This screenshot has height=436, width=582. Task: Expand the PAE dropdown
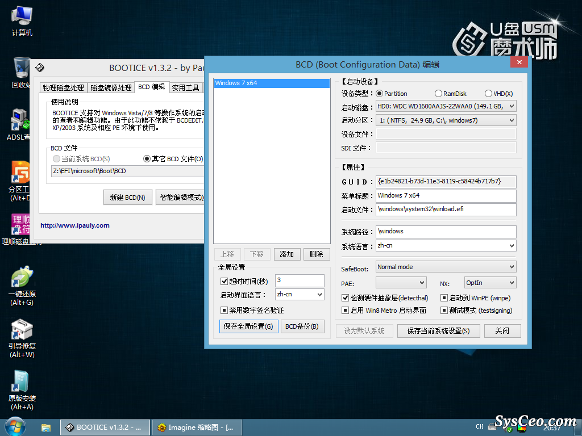point(422,283)
